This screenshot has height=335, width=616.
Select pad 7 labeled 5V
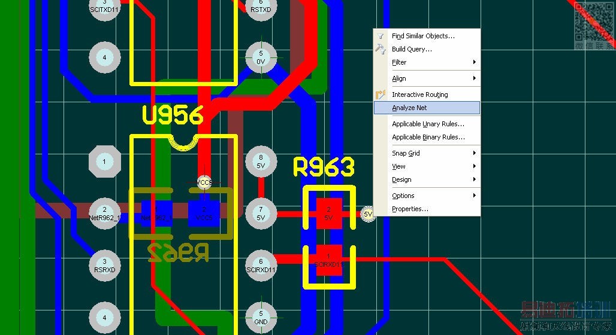coord(261,214)
